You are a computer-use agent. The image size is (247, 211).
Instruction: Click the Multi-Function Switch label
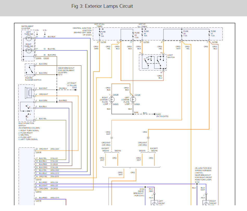(x=26, y=124)
